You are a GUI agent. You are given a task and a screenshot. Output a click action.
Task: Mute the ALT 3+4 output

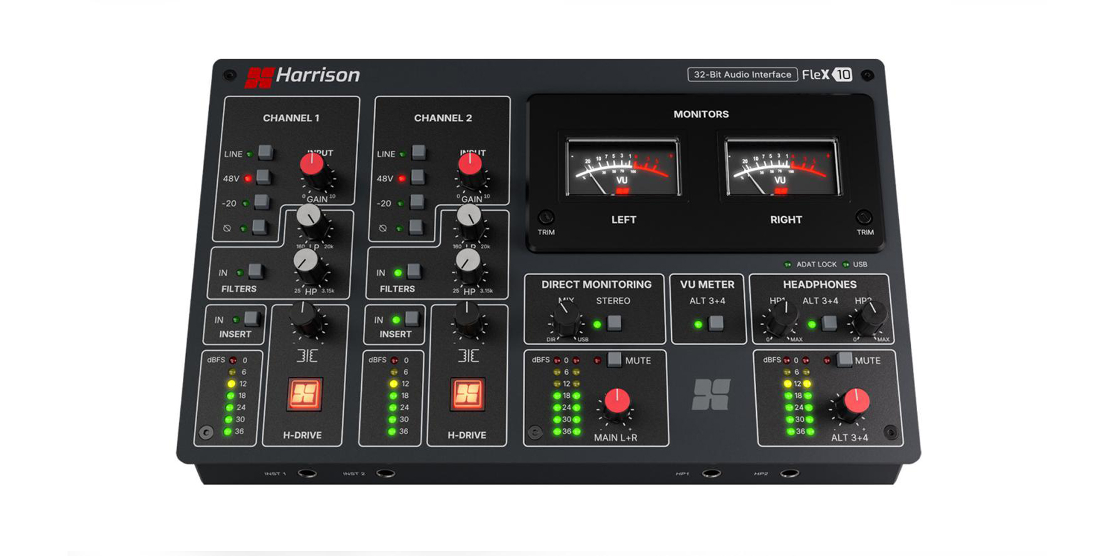pos(844,359)
